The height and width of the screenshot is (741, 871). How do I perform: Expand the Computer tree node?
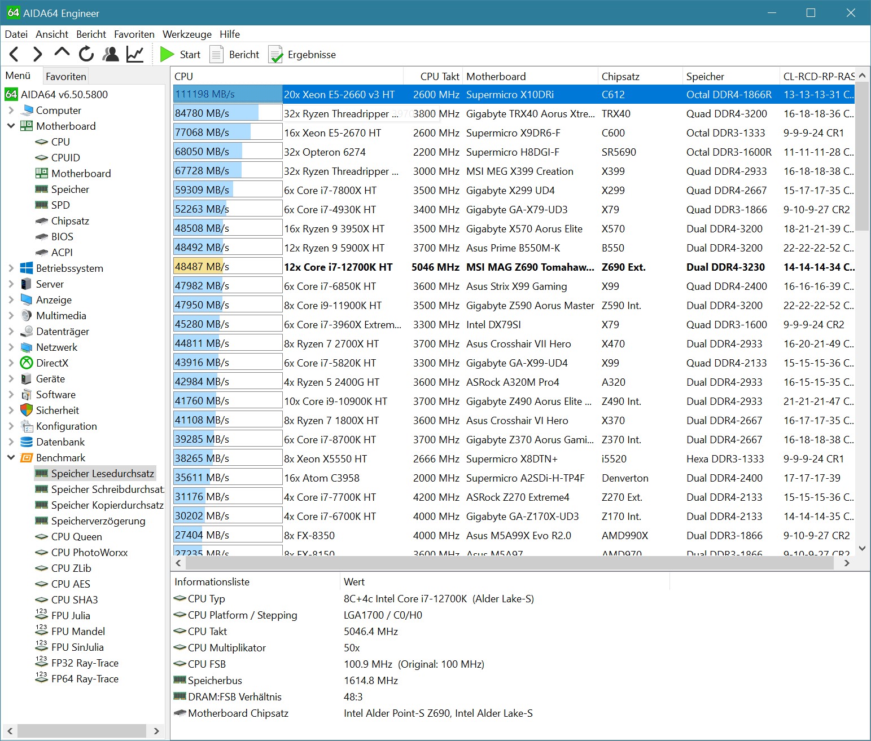pos(11,111)
